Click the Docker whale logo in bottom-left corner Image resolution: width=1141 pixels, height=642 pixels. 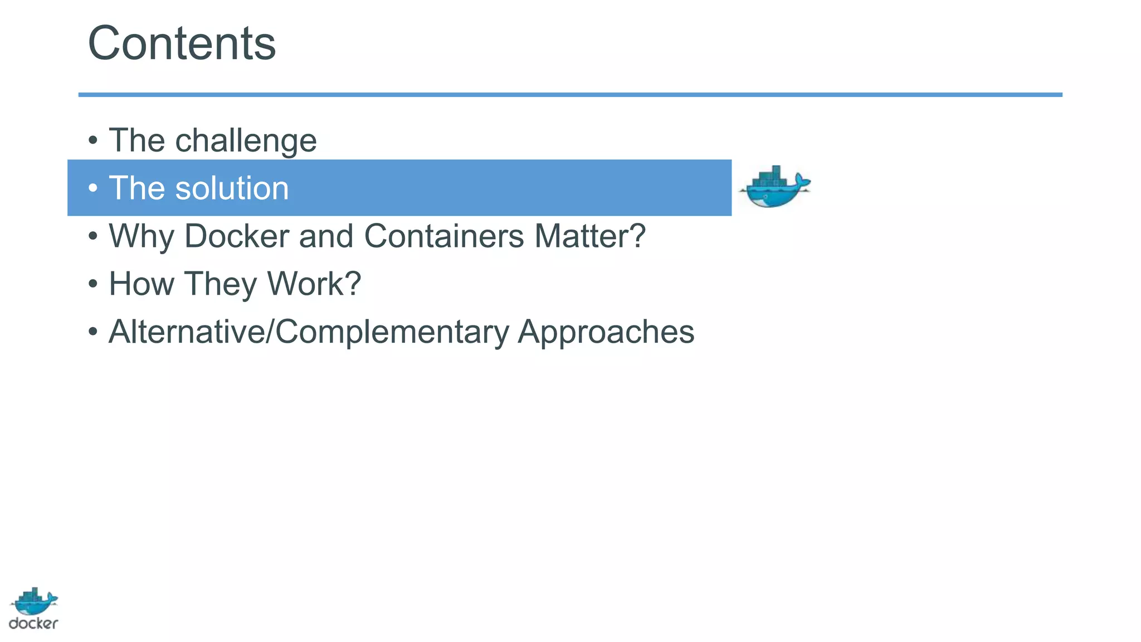(35, 601)
